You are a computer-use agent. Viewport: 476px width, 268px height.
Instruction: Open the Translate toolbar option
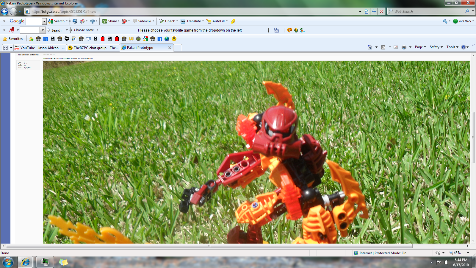pos(191,21)
